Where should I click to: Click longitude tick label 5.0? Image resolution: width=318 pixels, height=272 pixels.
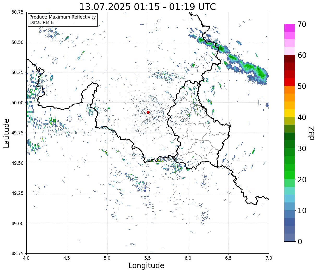[x=107, y=258]
